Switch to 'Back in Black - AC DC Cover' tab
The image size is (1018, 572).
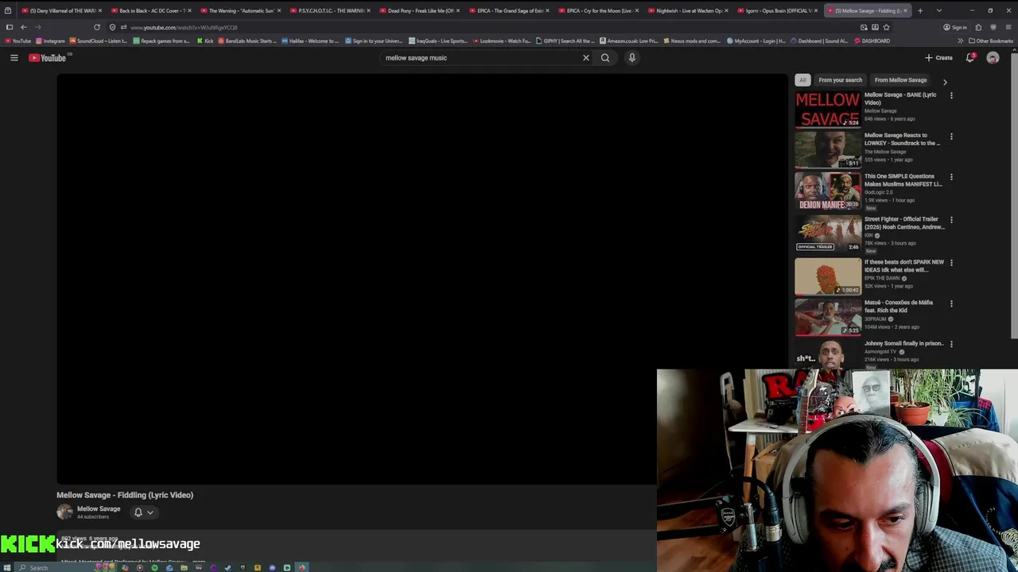point(151,10)
